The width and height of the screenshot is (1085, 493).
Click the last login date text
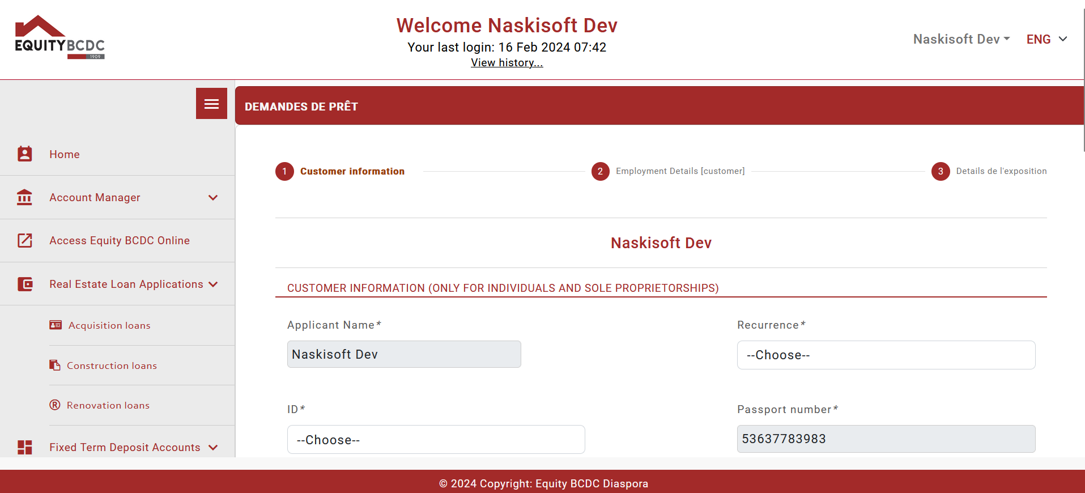507,47
